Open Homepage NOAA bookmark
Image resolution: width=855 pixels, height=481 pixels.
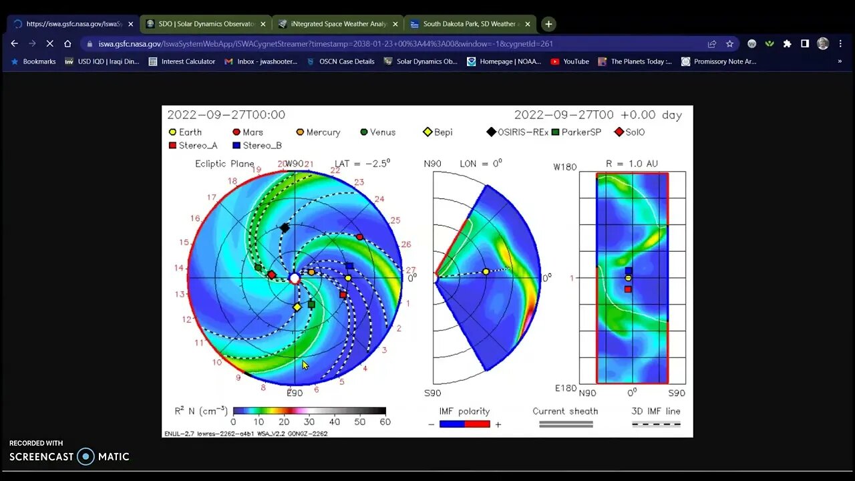[504, 61]
